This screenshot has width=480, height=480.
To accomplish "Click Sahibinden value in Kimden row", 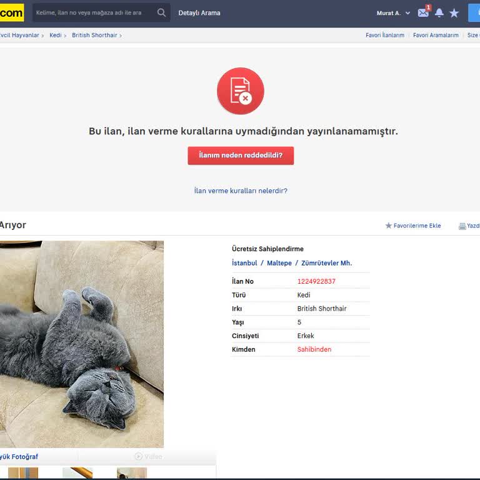I will pos(314,349).
